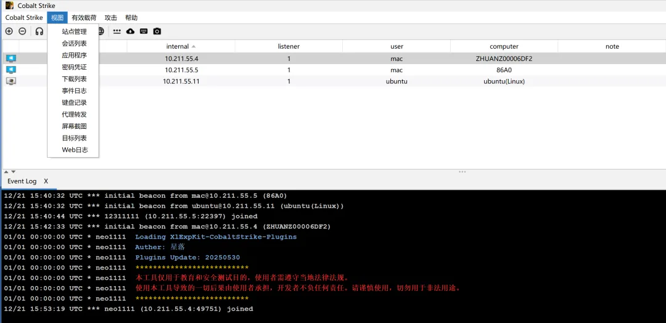666x323 pixels.
Task: Choose 代理转发 from the menu
Action: click(74, 115)
